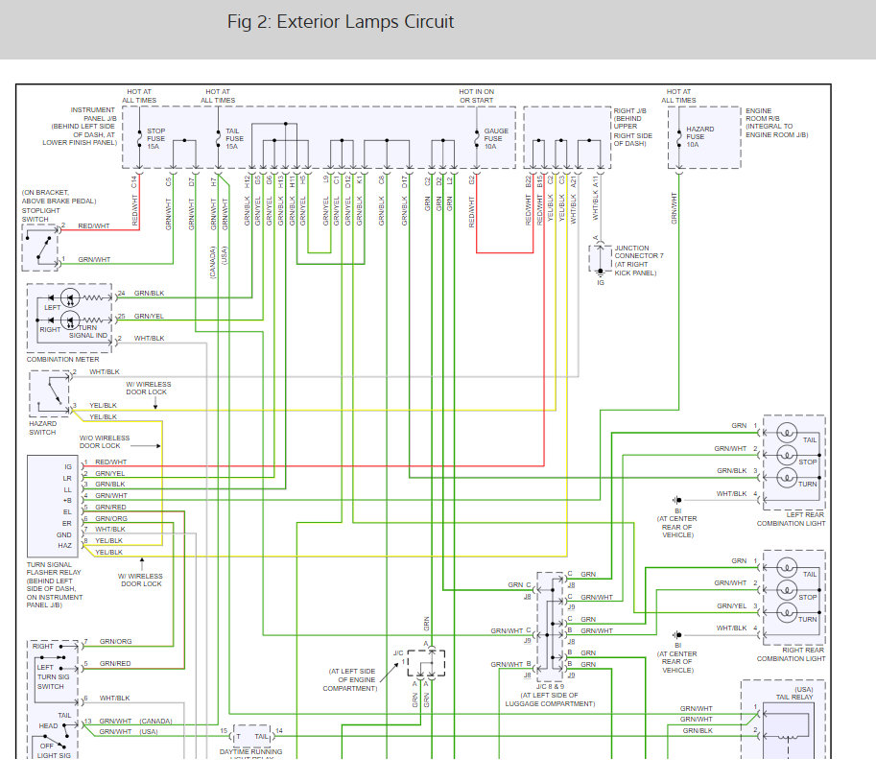Screen dimensions: 876x782
Task: Click TAIL lamp symbol in right rear combination light
Action: coord(787,568)
